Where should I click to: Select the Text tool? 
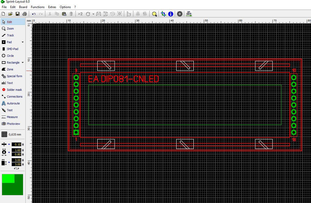pyautogui.click(x=13, y=83)
